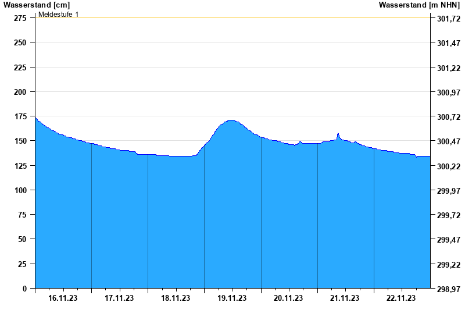
Task: Click the yellow Meldestufe 1 threshold line
Action: (x=233, y=18)
